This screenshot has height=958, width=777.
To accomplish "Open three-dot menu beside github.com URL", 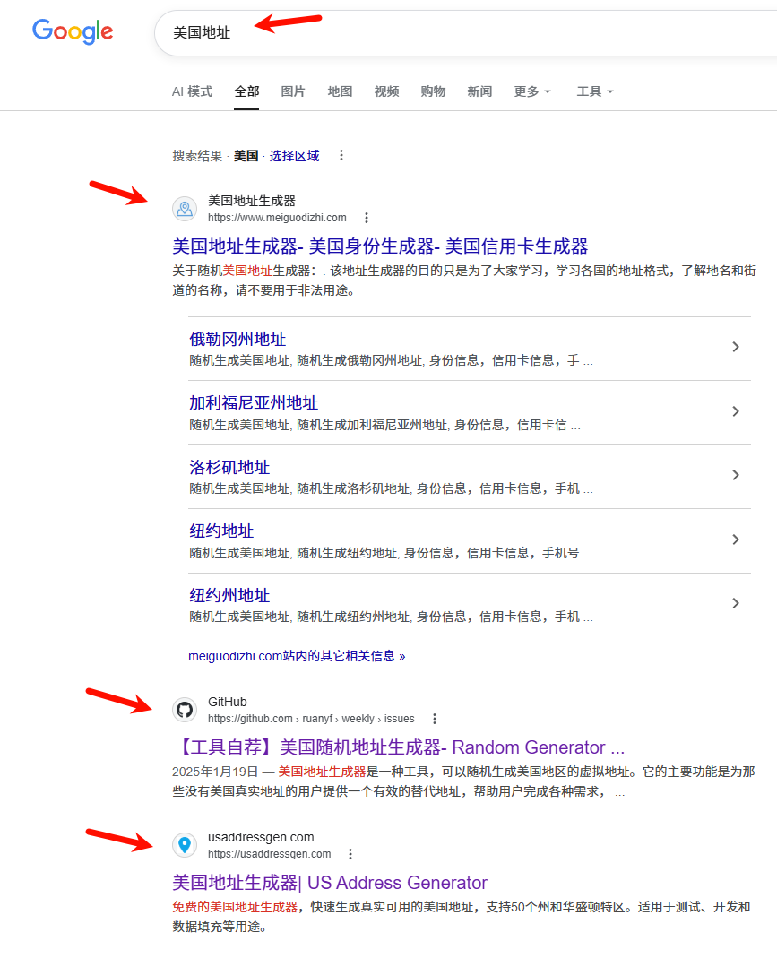I will pyautogui.click(x=435, y=719).
